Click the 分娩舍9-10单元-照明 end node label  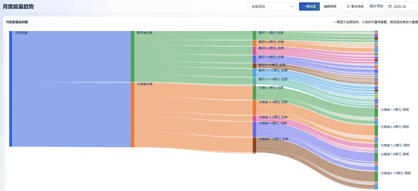coord(396,173)
